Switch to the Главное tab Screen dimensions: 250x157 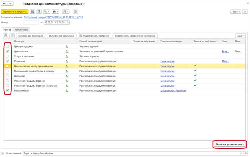[7, 30]
